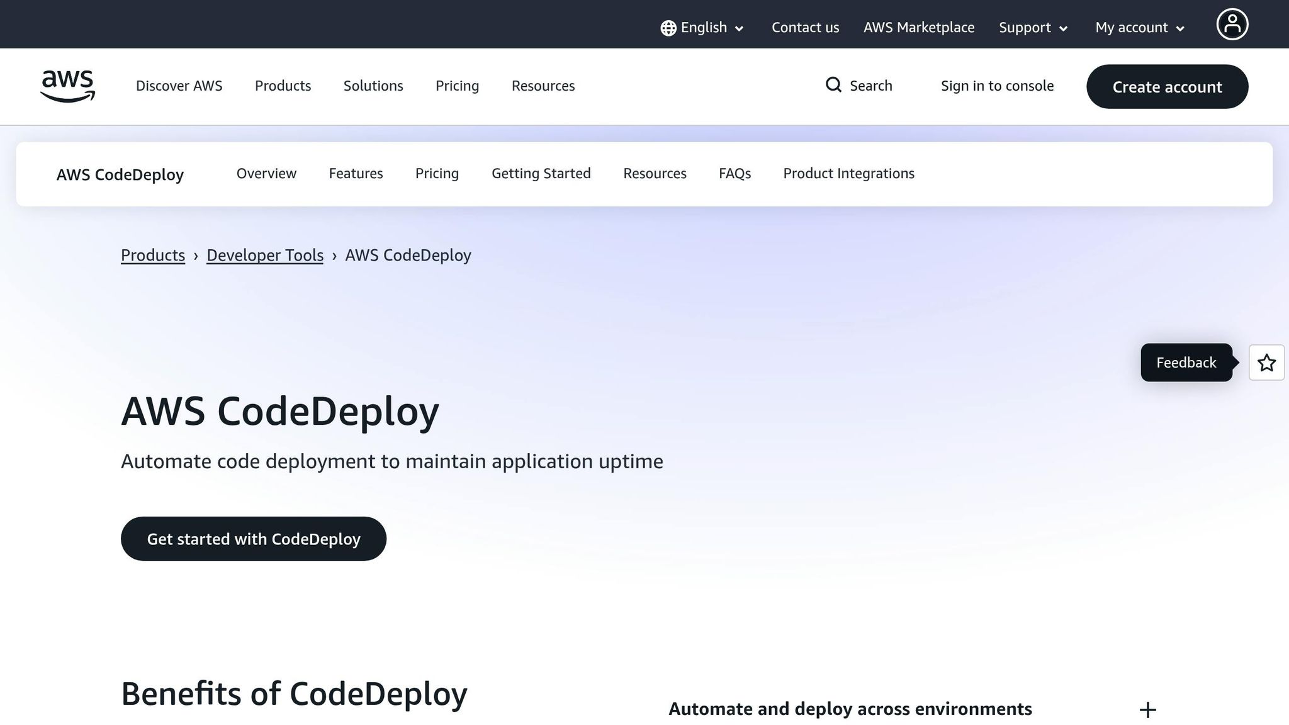Open Developer Tools breadcrumb link

tap(264, 255)
